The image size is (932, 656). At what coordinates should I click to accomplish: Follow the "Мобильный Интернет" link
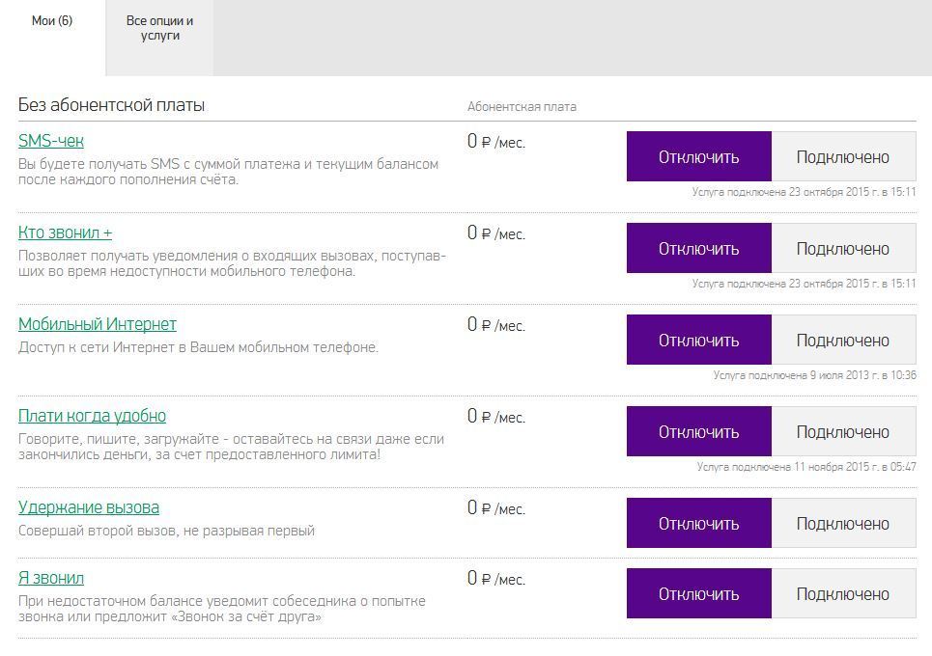pos(98,324)
